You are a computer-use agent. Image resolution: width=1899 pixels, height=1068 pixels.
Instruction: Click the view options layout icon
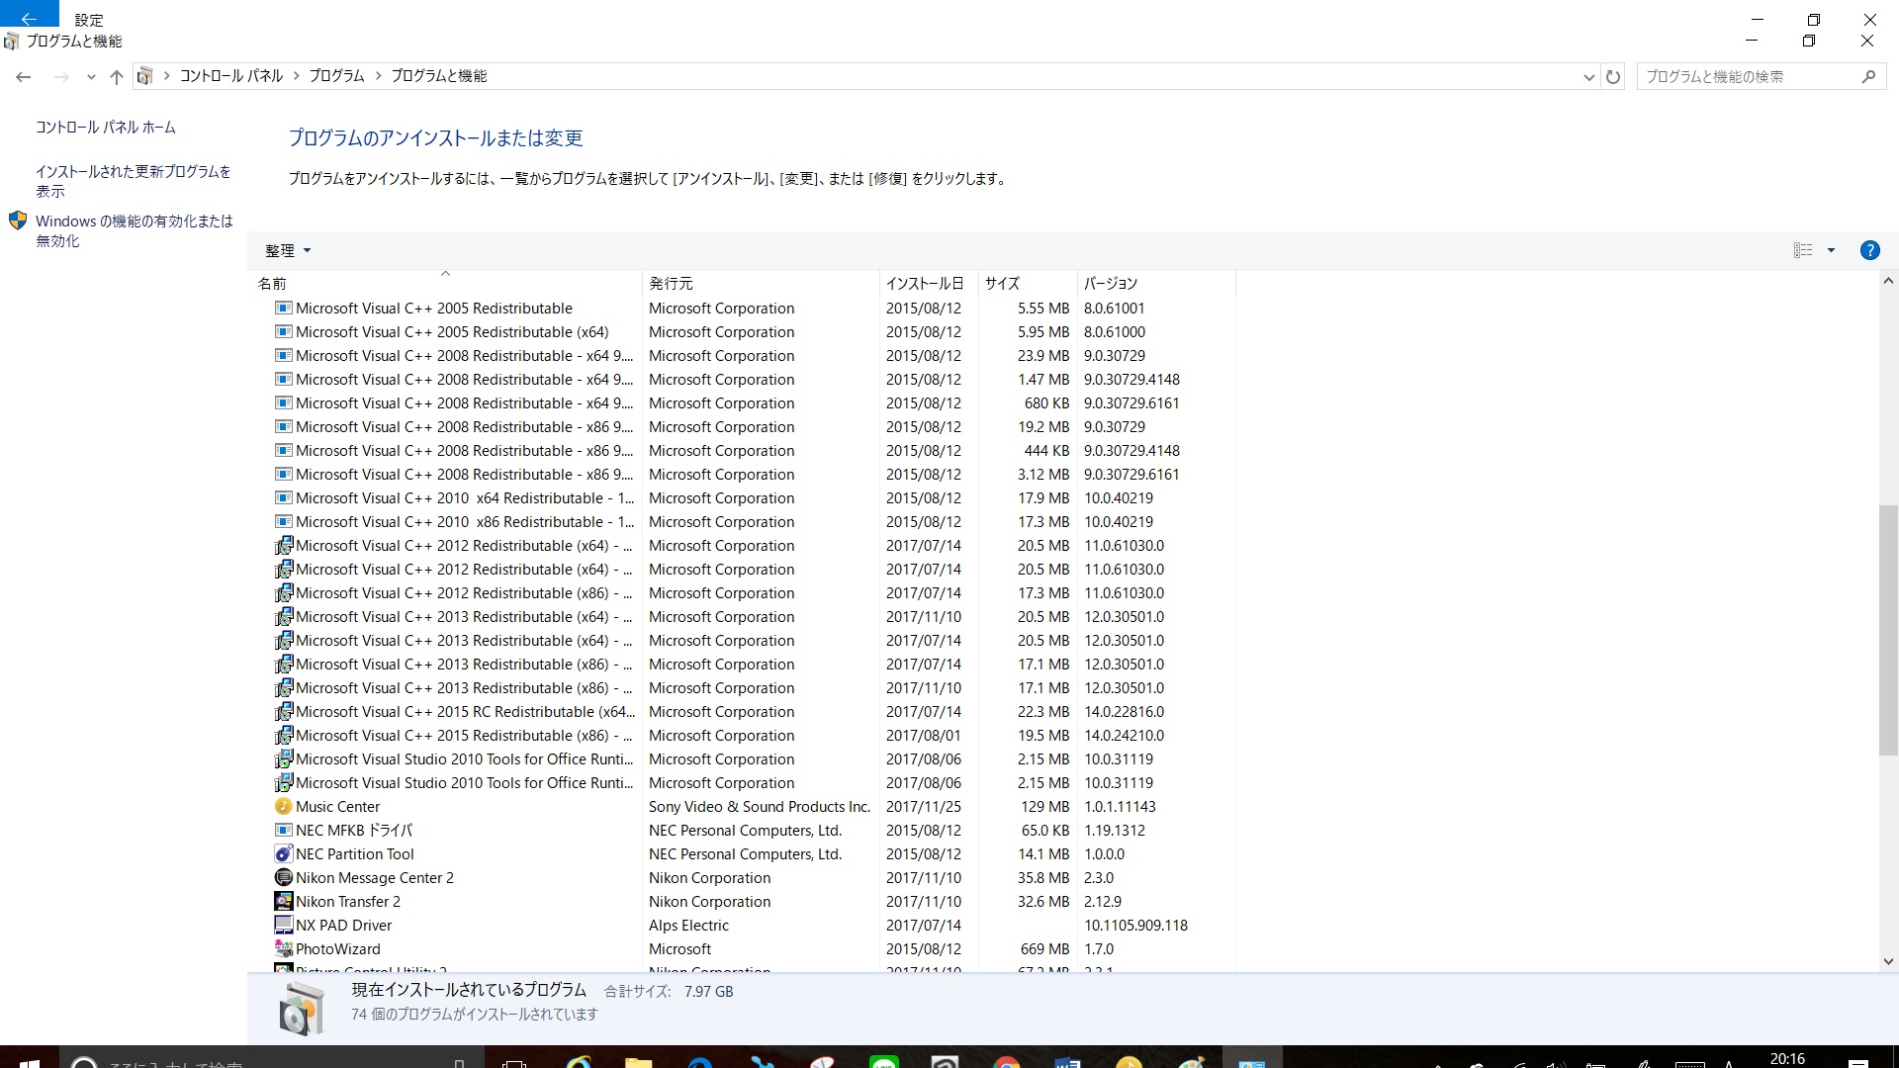(1803, 250)
